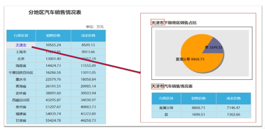
Task: Click sales value 43295.87
Action: coord(53,100)
